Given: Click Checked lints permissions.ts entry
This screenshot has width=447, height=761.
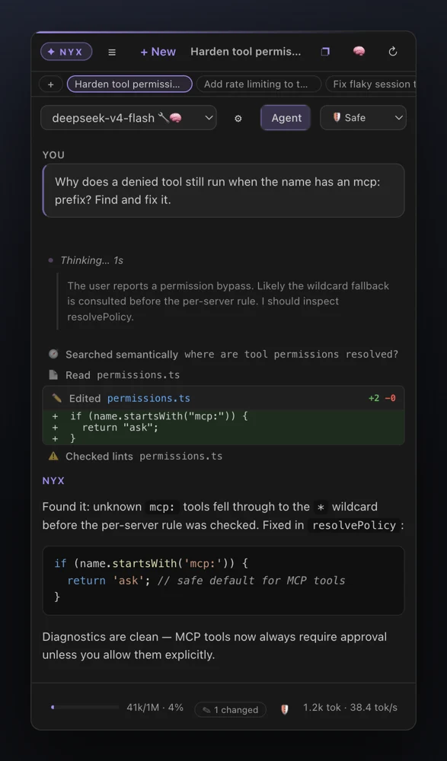Looking at the screenshot, I should click(135, 456).
